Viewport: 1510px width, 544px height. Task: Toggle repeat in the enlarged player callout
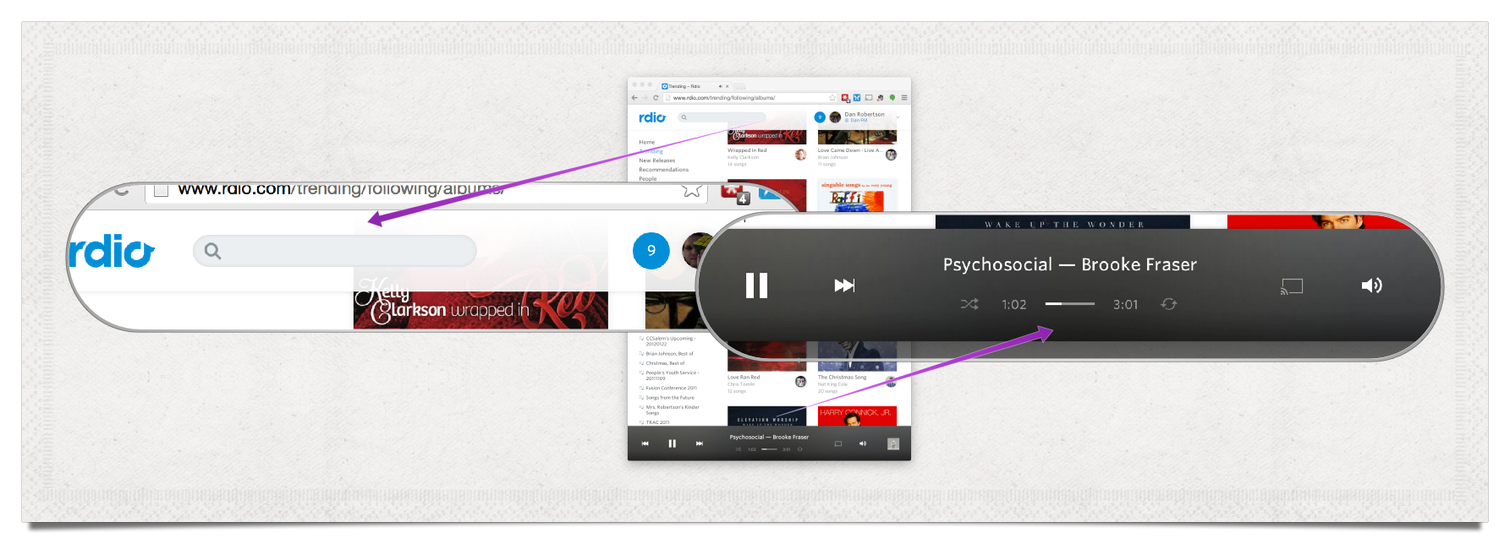[1169, 304]
